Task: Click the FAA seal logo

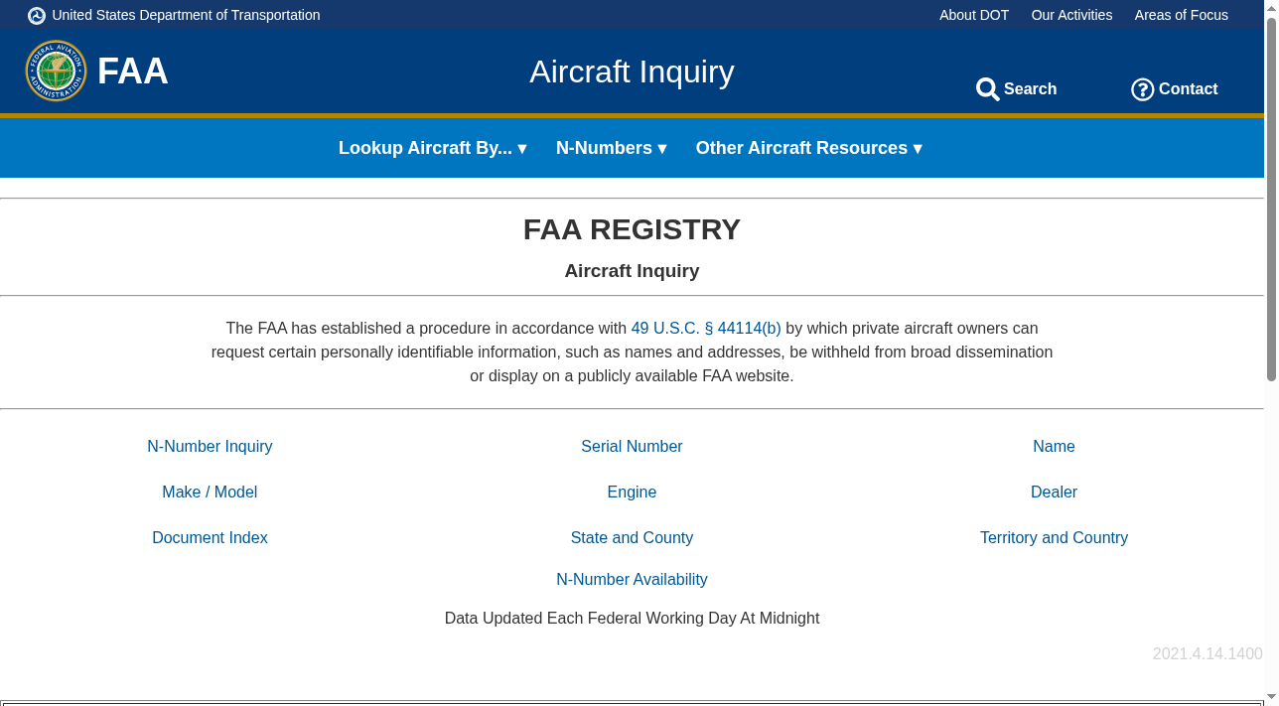Action: 56,71
